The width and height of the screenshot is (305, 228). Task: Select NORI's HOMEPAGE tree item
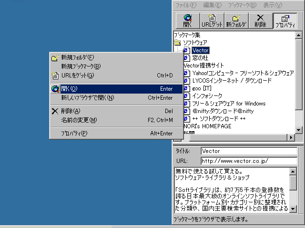[x=207, y=126]
